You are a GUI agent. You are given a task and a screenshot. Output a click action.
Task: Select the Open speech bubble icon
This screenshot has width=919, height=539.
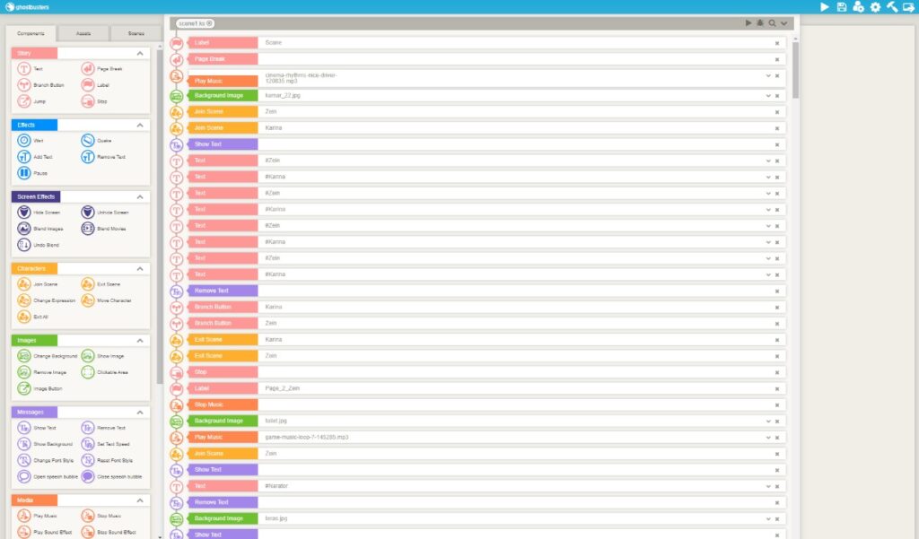pos(24,476)
